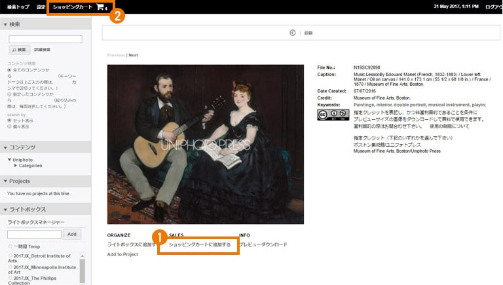Select 2017JX_The Phillips Collection lightbox

[x=10, y=278]
